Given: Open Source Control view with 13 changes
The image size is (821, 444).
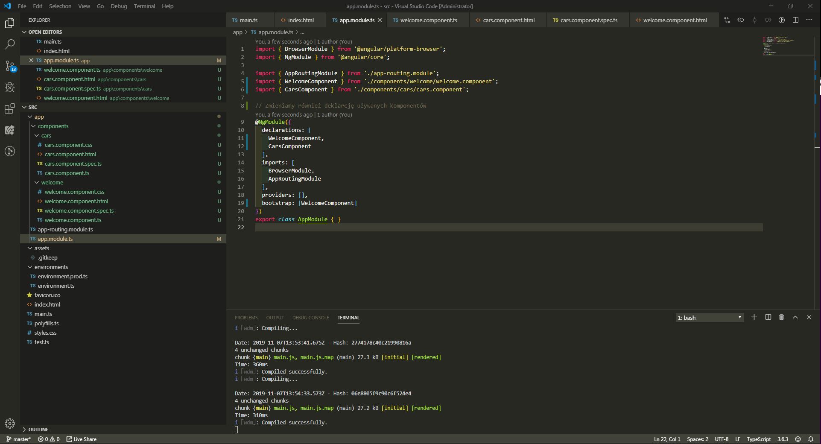Looking at the screenshot, I should click(10, 66).
